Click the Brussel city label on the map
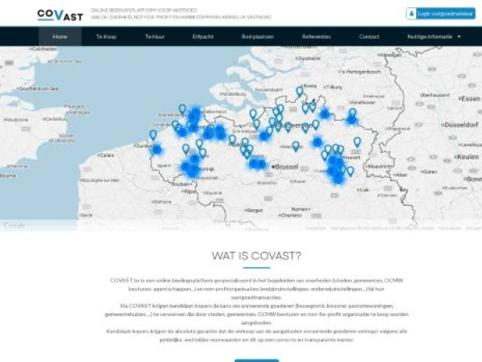The image size is (482, 362). [x=287, y=167]
